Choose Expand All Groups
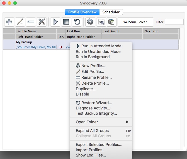The height and width of the screenshot is (159, 187). (x=101, y=131)
